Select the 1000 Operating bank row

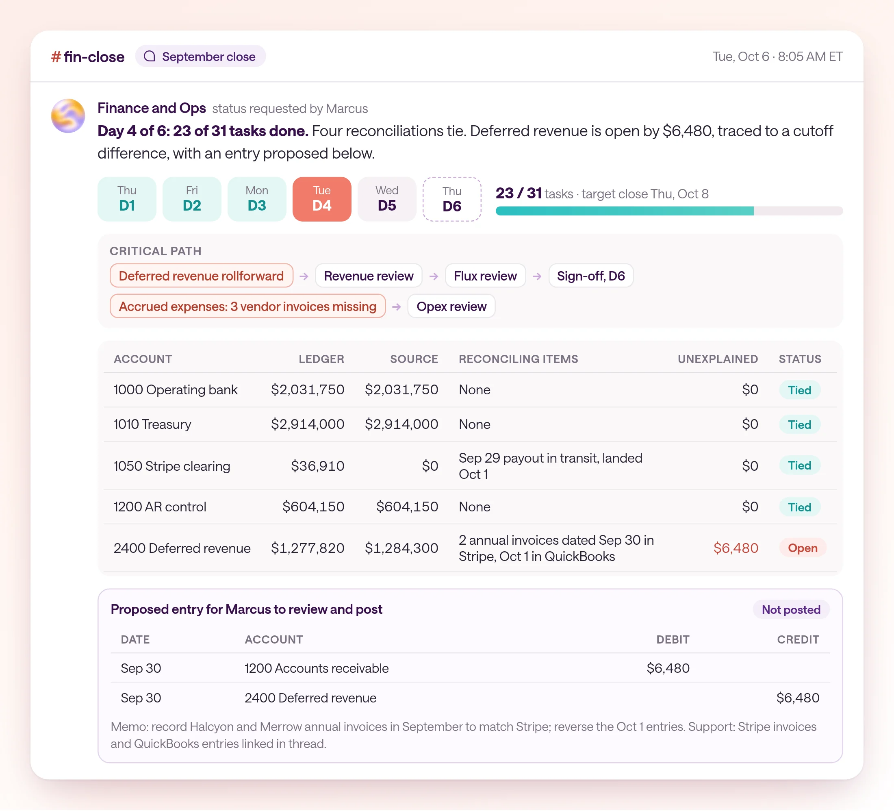[x=470, y=389]
